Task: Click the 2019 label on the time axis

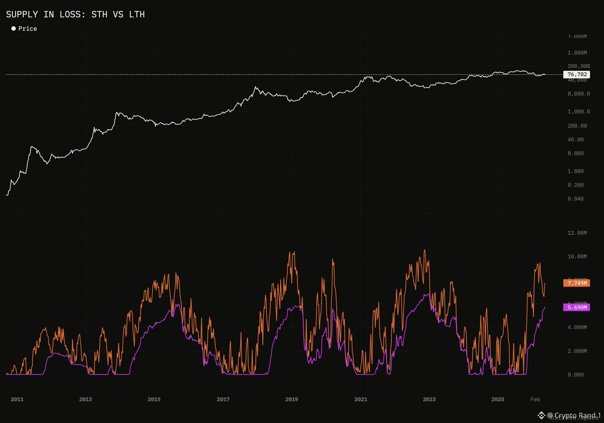Action: click(292, 399)
